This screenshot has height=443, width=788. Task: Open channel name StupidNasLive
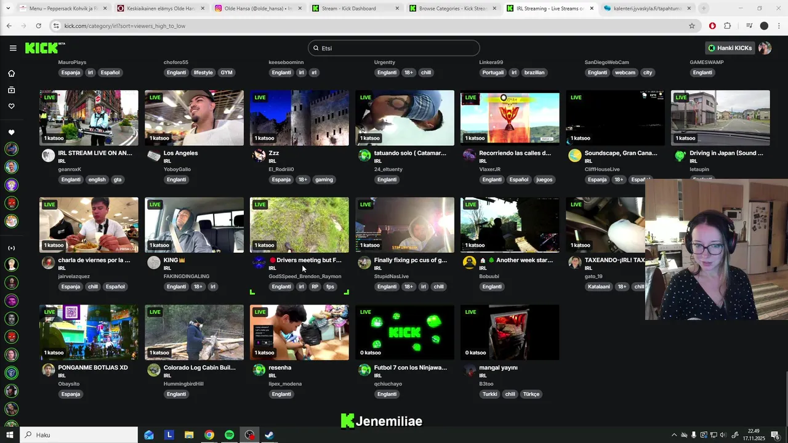pyautogui.click(x=392, y=276)
